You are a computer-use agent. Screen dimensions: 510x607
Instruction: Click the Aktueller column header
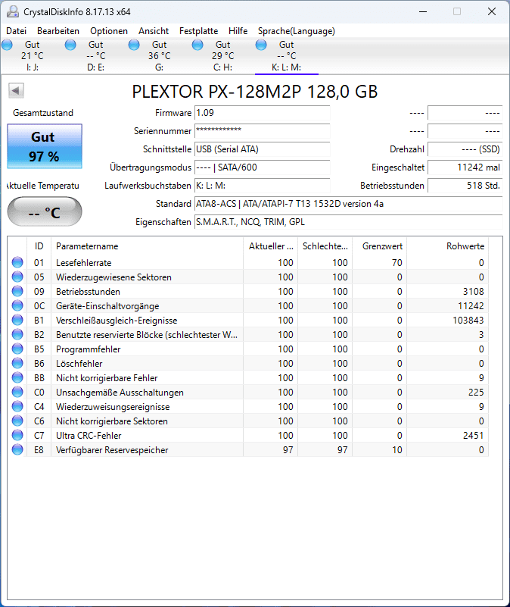click(x=271, y=246)
